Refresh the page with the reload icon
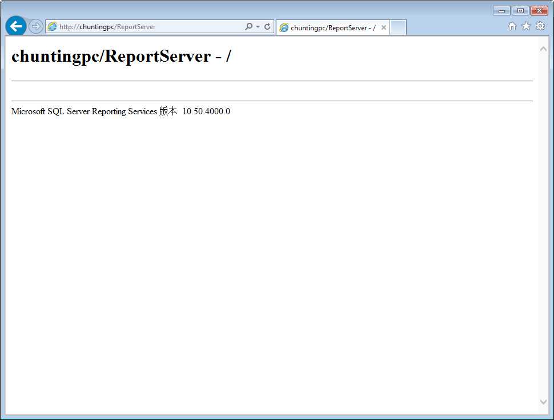Viewport: 554px width, 420px height. coord(267,26)
